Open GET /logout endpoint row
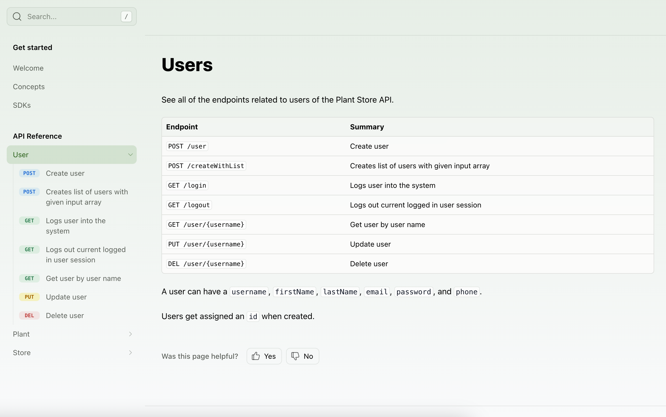 (x=189, y=205)
